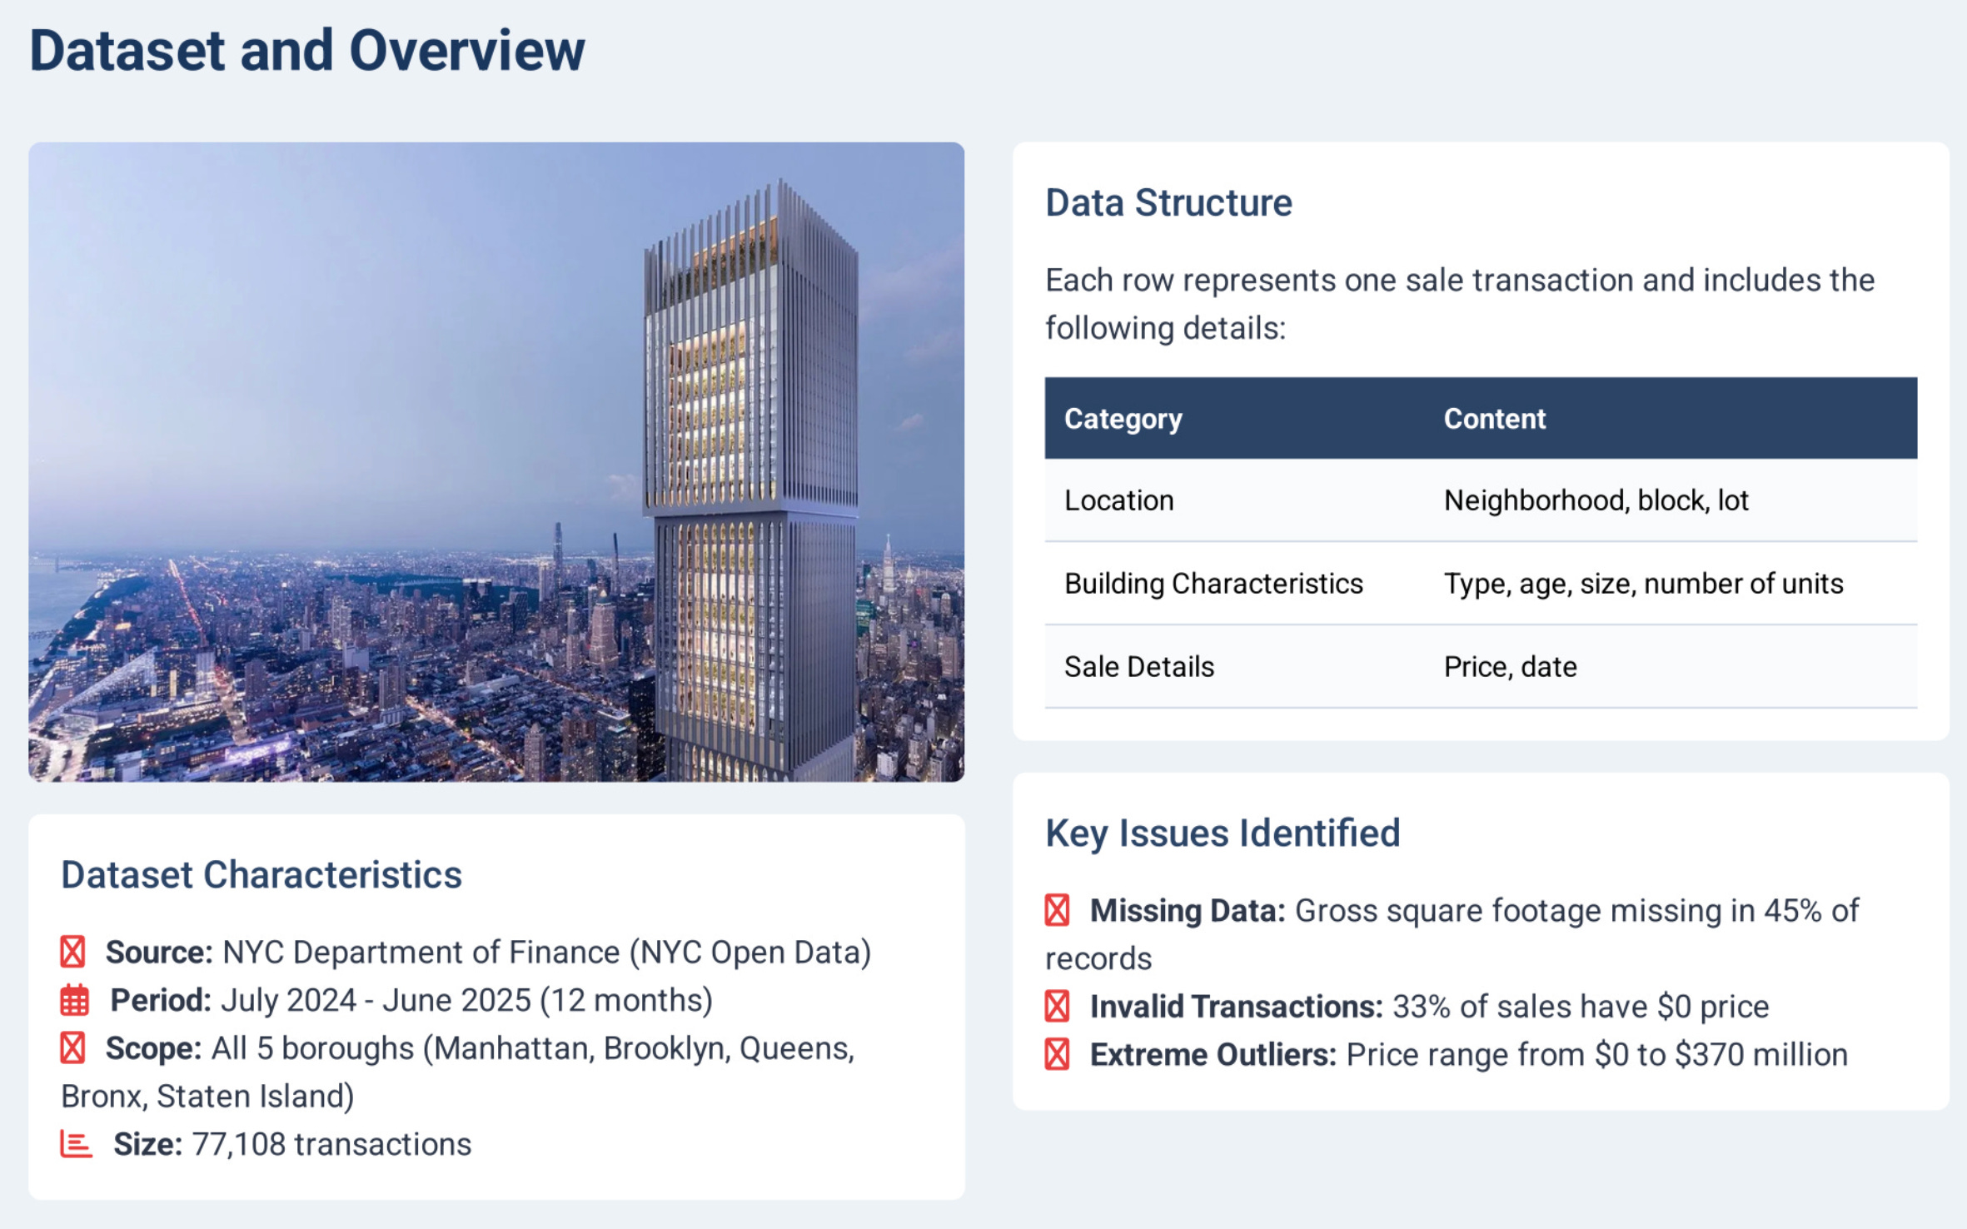Image resolution: width=1967 pixels, height=1229 pixels.
Task: Click the calendar icon beside Period
Action: coord(74,1000)
